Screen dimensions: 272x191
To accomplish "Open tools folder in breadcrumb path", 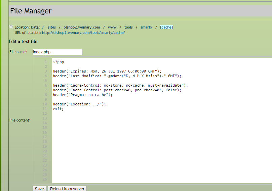I will 128,27.
